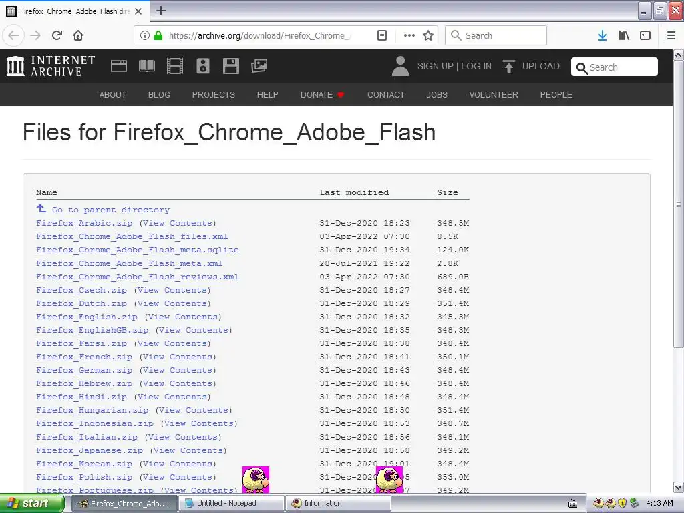This screenshot has height=513, width=684.
Task: Open the Software floppy disk icon
Action: coord(230,66)
